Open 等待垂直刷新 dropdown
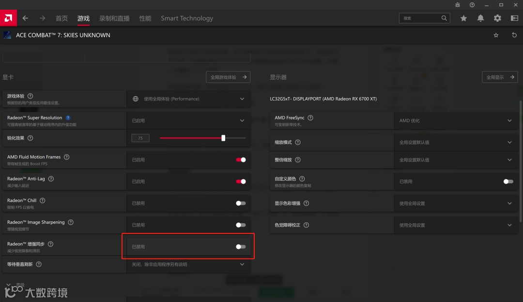 coord(188,264)
